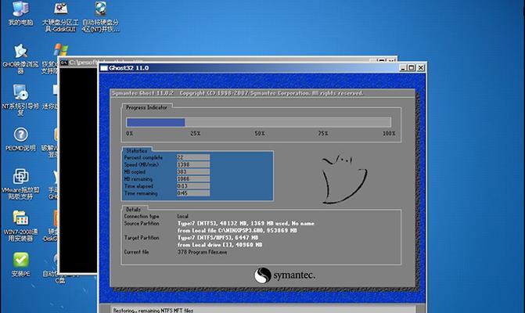Click the Connection type value Local

coord(183,216)
